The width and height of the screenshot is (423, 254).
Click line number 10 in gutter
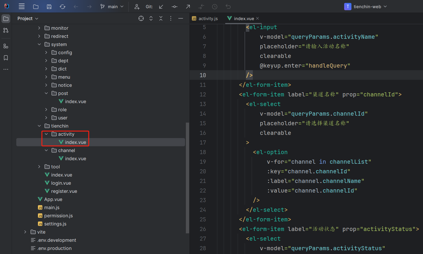203,75
